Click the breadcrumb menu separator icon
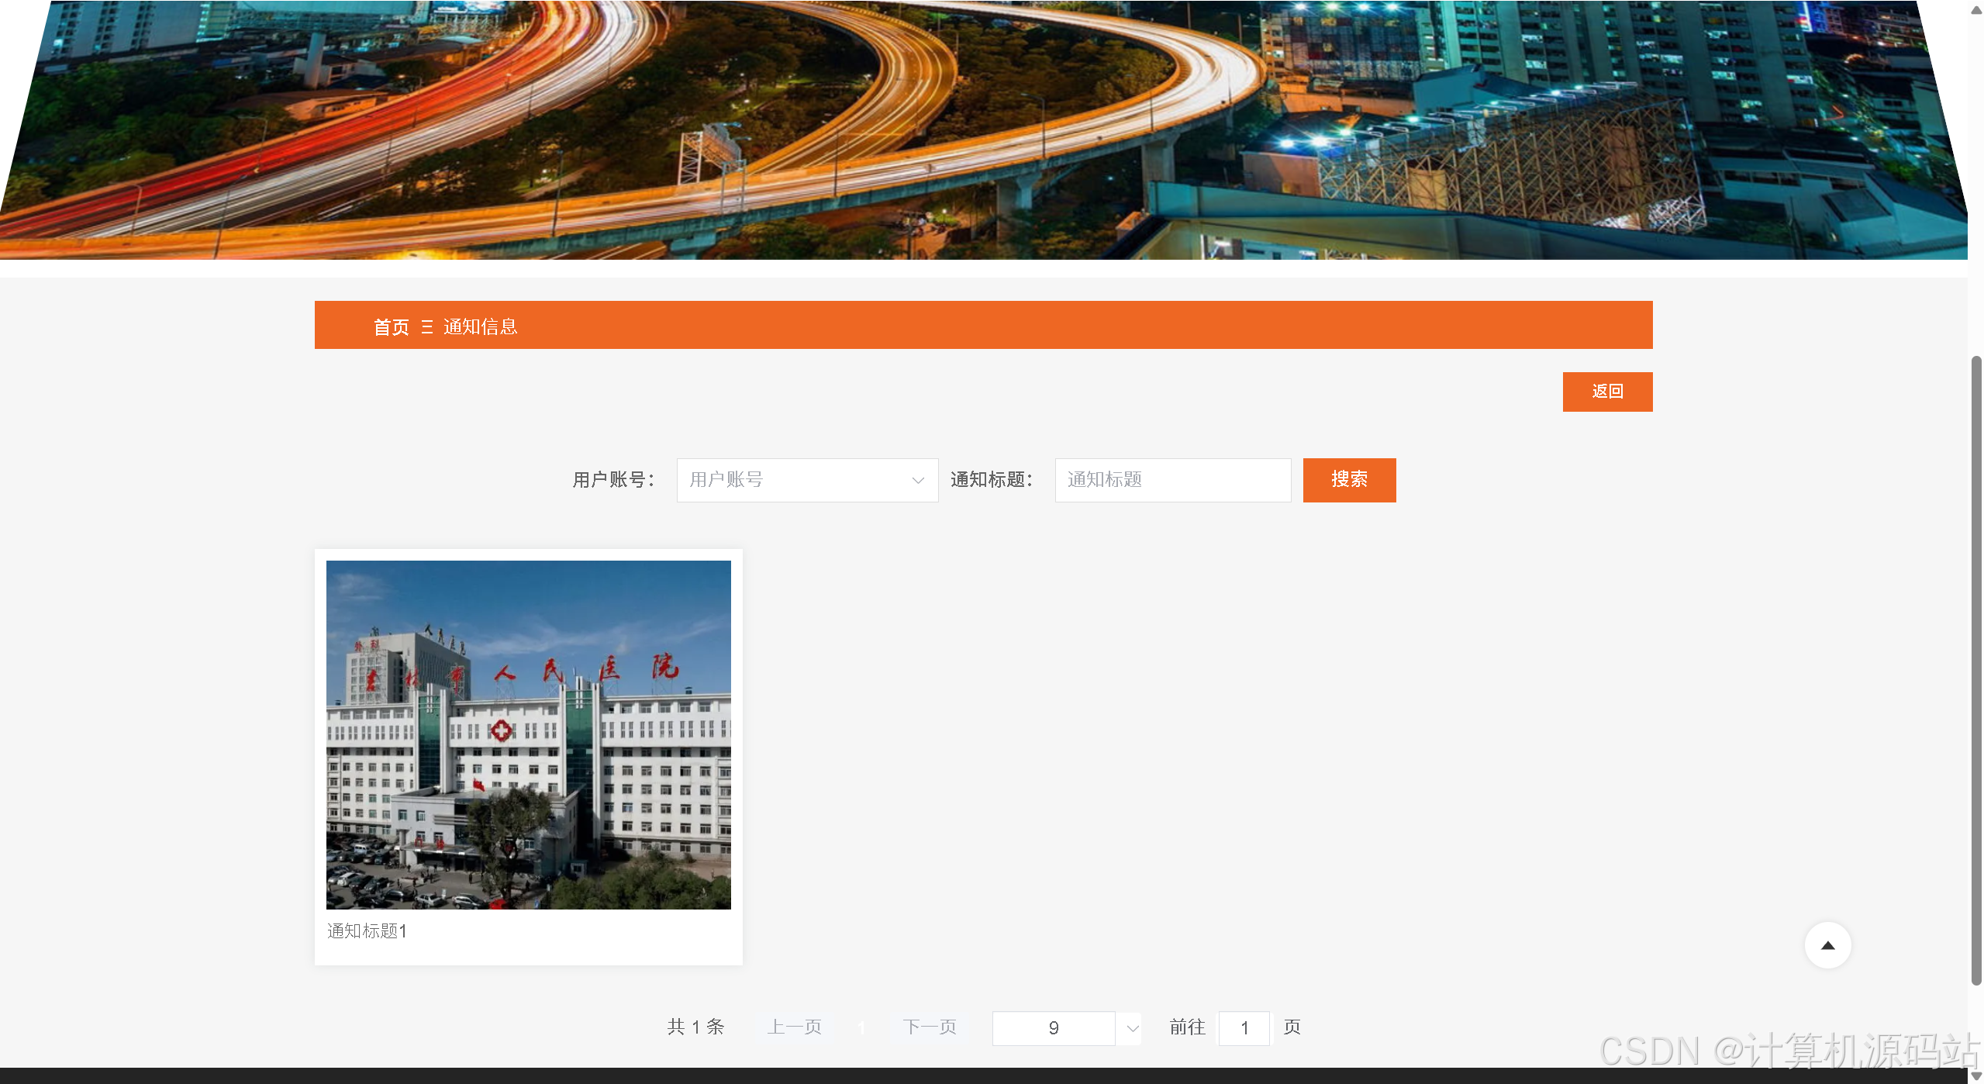Image resolution: width=1984 pixels, height=1084 pixels. 426,327
